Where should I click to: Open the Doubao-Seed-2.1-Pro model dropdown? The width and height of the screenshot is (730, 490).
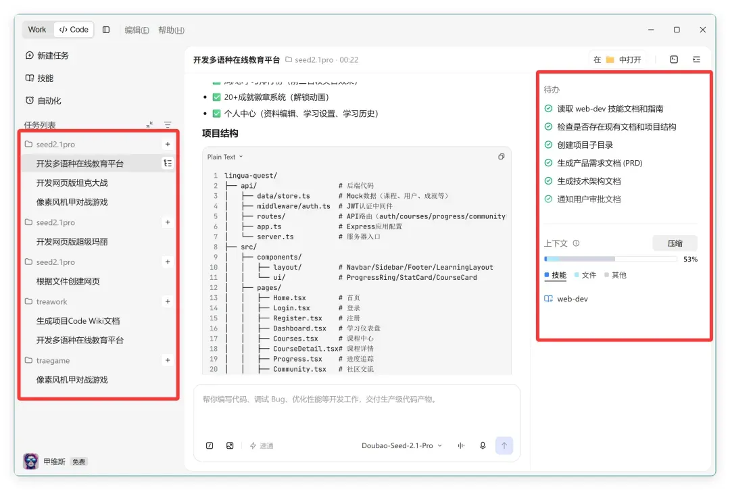[401, 445]
